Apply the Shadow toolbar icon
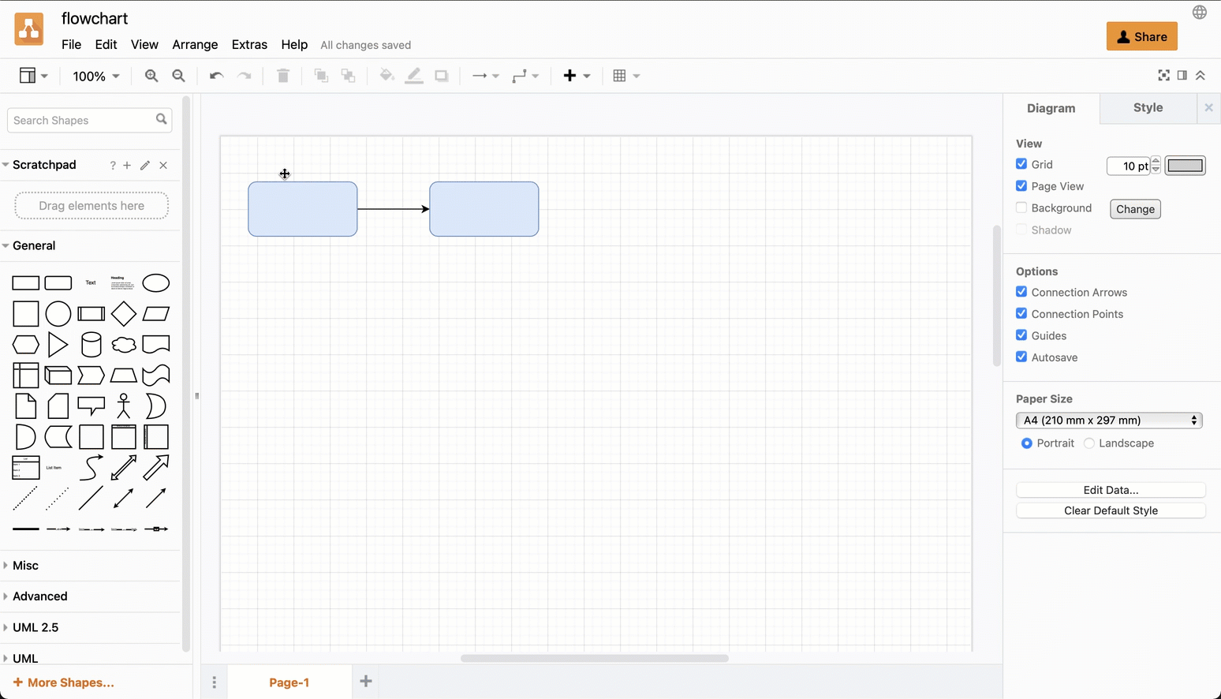Screen dimensions: 1221x699 click(x=441, y=75)
